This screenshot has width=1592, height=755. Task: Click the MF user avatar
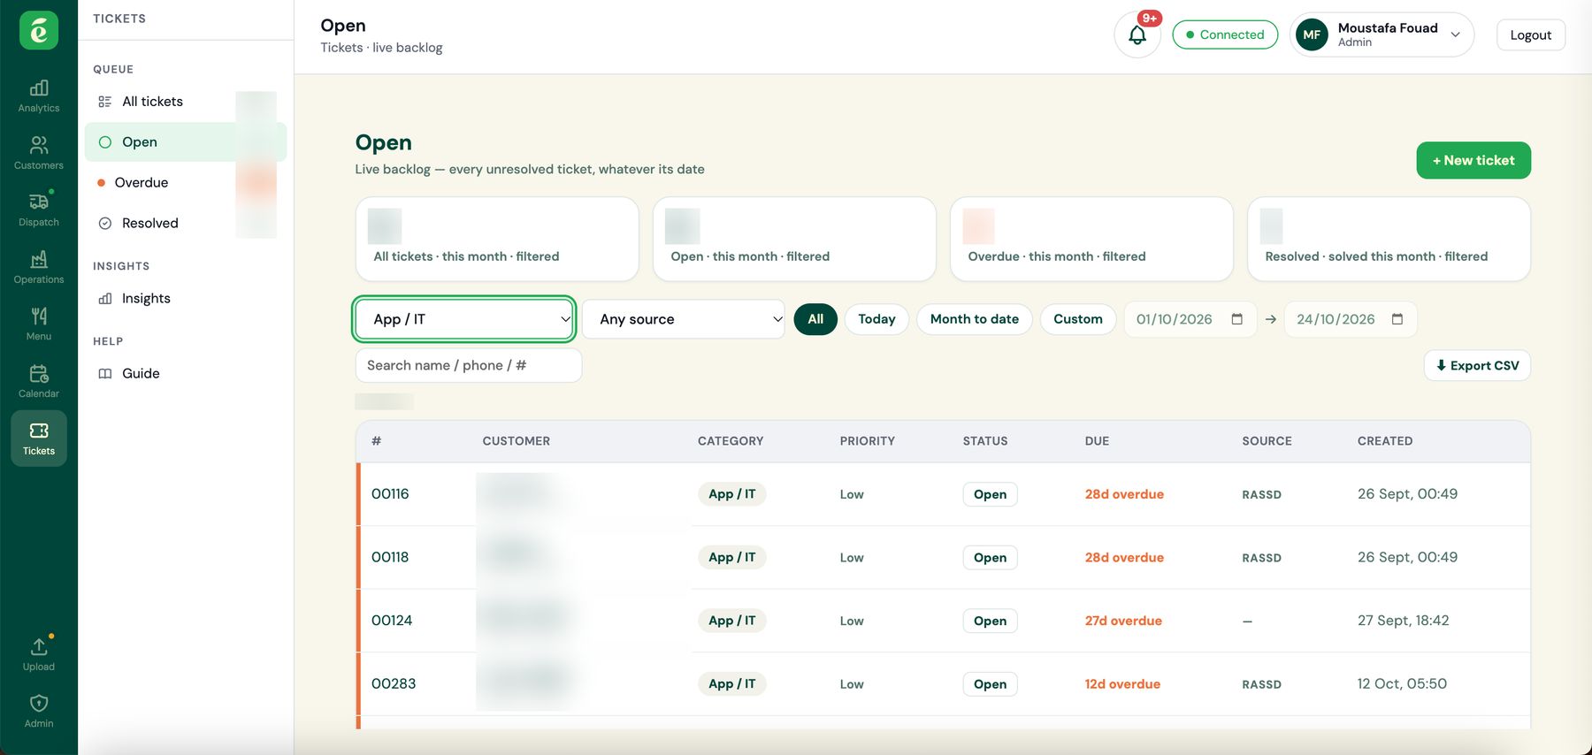(1312, 35)
